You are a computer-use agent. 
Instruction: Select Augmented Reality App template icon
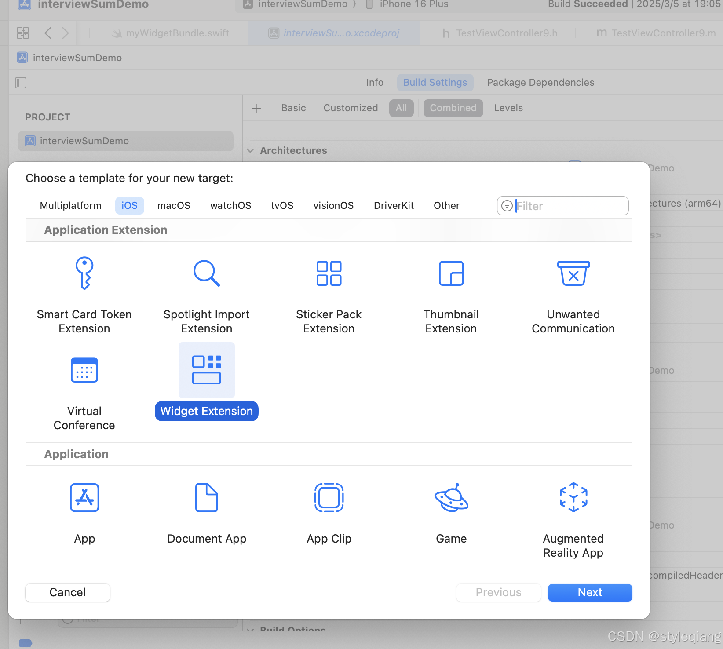573,497
